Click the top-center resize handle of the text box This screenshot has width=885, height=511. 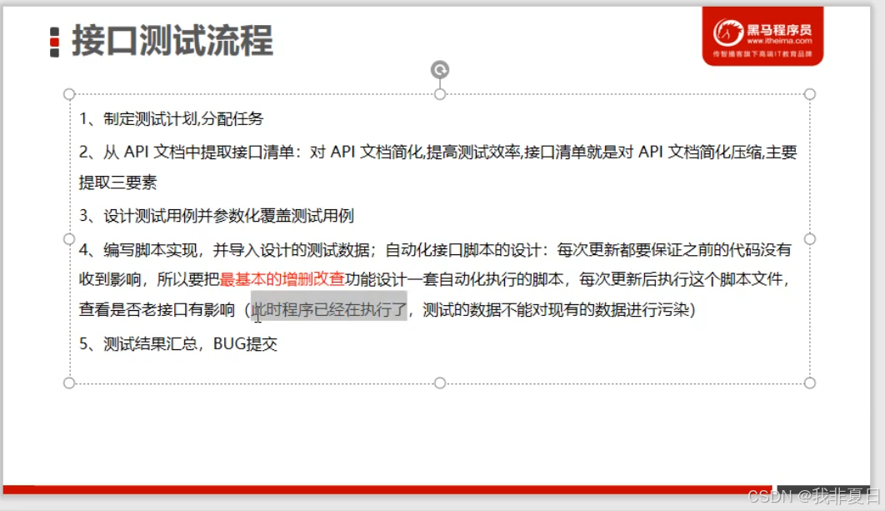[x=440, y=94]
